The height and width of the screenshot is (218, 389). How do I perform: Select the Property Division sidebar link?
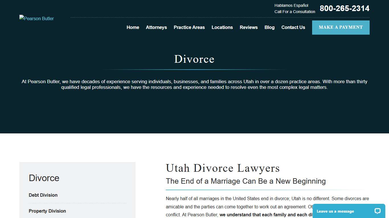tap(47, 211)
